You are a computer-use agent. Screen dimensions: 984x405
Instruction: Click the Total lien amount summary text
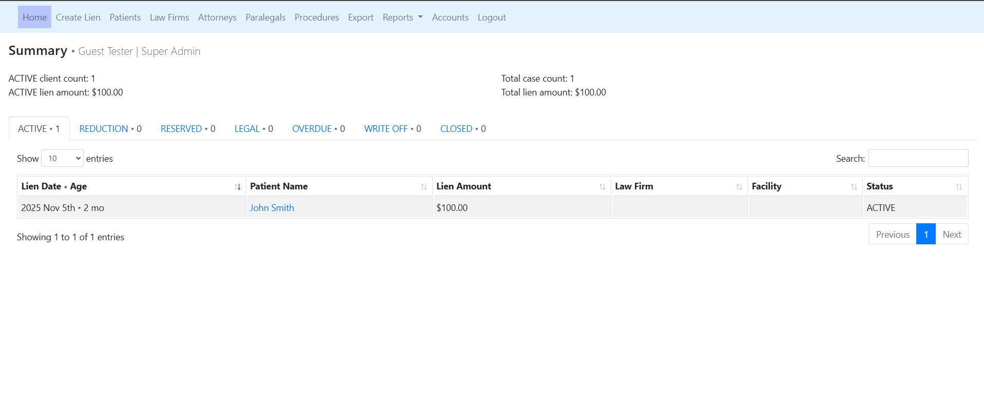point(553,92)
